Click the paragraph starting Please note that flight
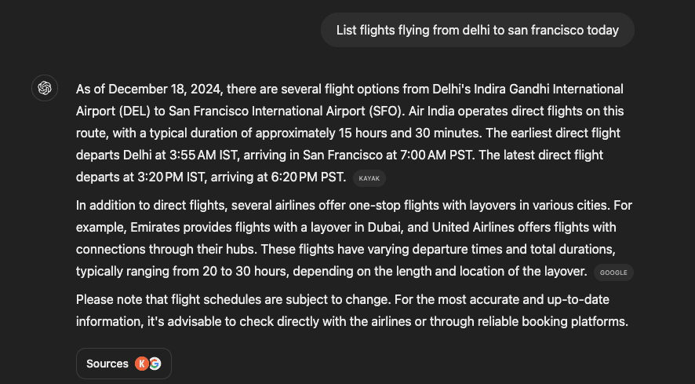The height and width of the screenshot is (384, 695). [x=352, y=310]
